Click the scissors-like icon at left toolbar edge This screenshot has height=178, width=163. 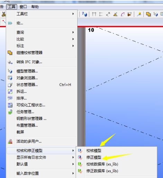[x=4, y=14]
